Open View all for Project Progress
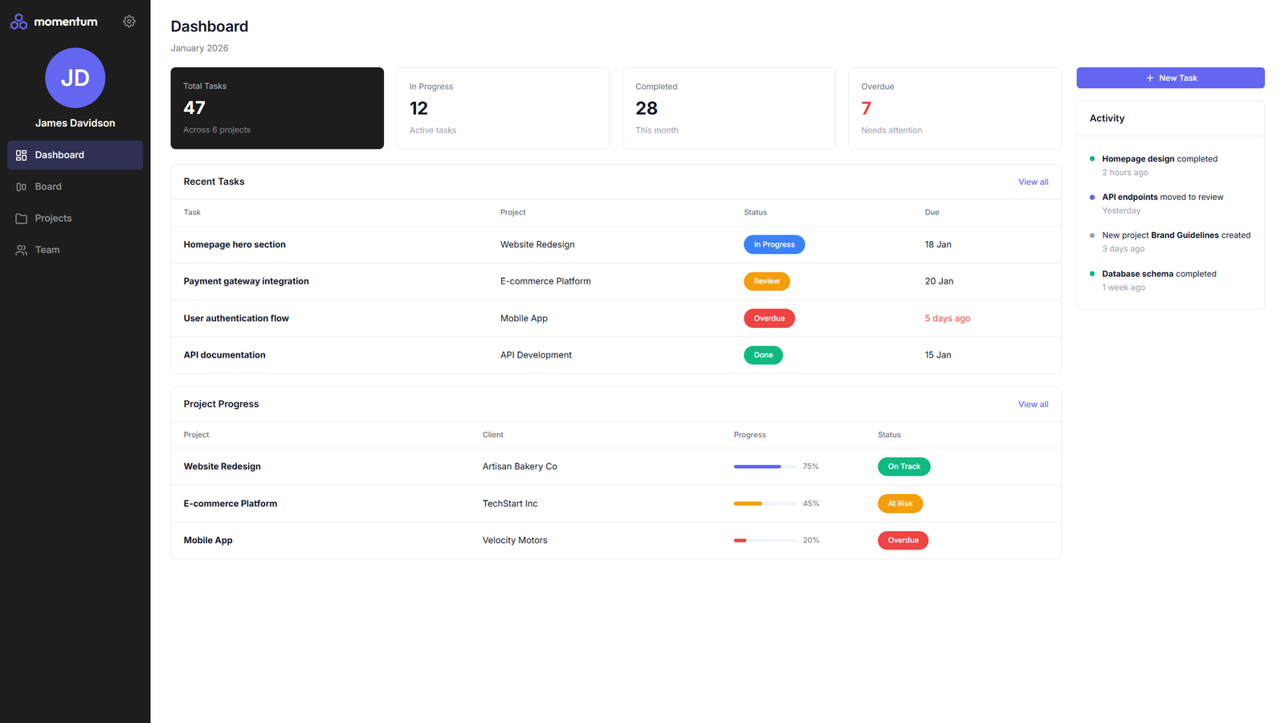This screenshot has width=1285, height=723. pos(1033,404)
